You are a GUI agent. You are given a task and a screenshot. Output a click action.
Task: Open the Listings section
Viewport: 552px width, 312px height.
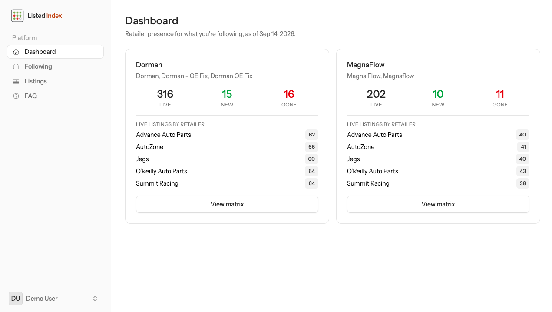coord(55,81)
